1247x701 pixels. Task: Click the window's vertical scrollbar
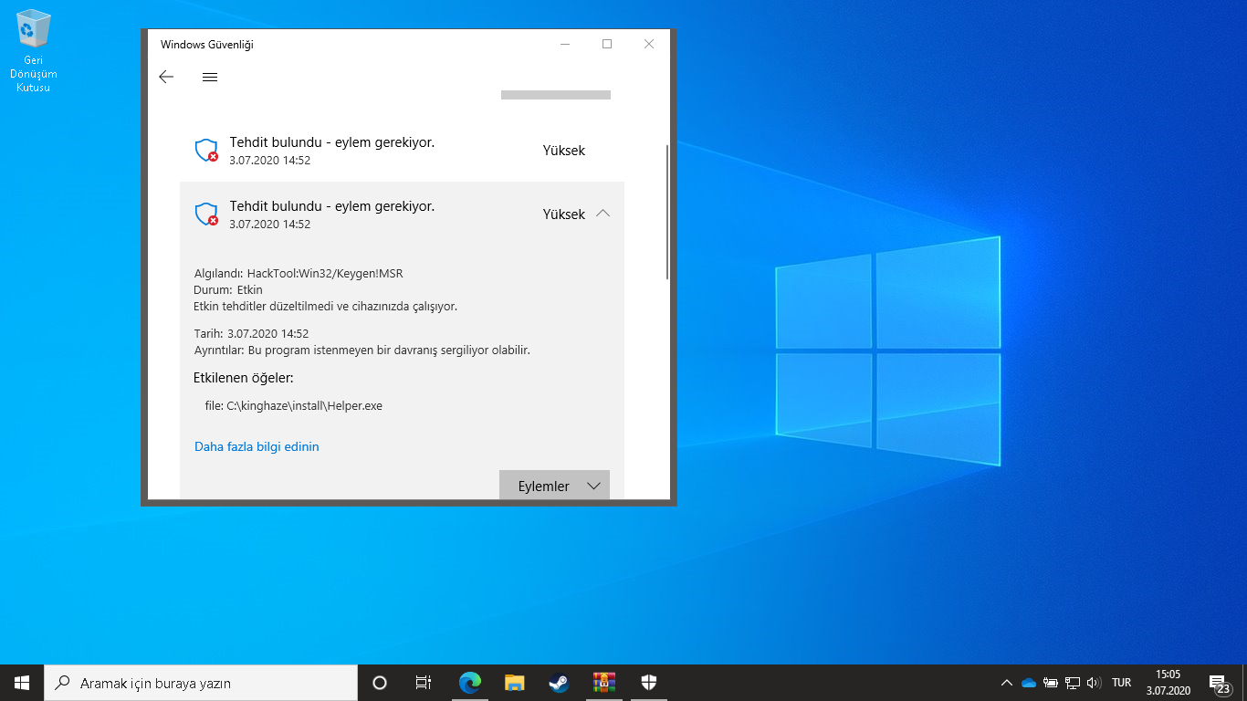point(668,212)
